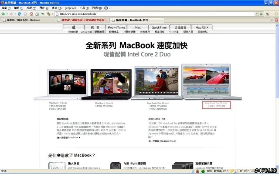Expand the address bar URL history dropdown

pos(257,14)
